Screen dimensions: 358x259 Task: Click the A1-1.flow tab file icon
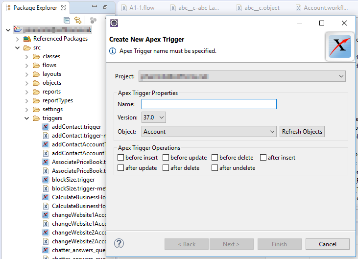pos(124,8)
